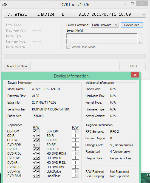Image resolution: width=150 pixels, height=183 pixels.
Task: Toggle CD-ROM read checkbox
Action: point(34,131)
